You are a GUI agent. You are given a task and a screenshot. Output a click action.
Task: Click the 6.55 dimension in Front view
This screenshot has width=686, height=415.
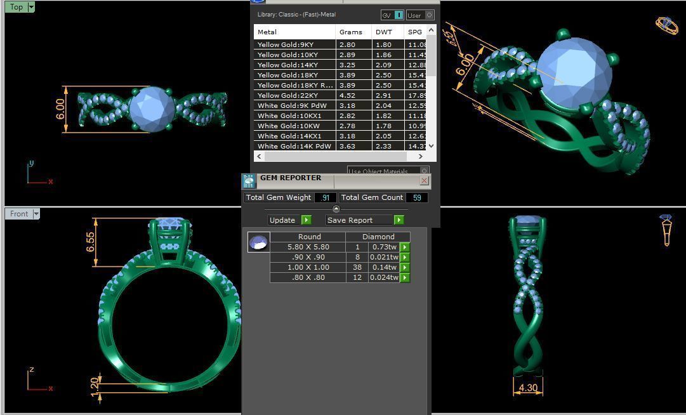click(89, 242)
